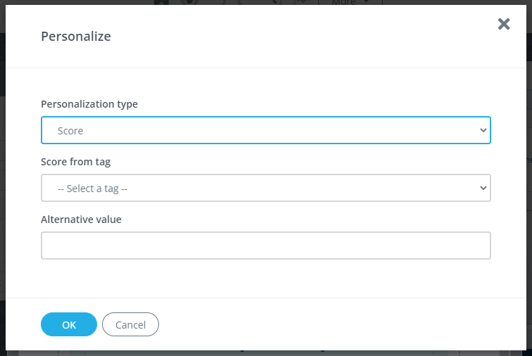Close the Personalize dialog with the X icon

point(504,24)
